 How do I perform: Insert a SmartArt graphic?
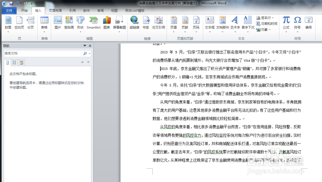(94, 23)
